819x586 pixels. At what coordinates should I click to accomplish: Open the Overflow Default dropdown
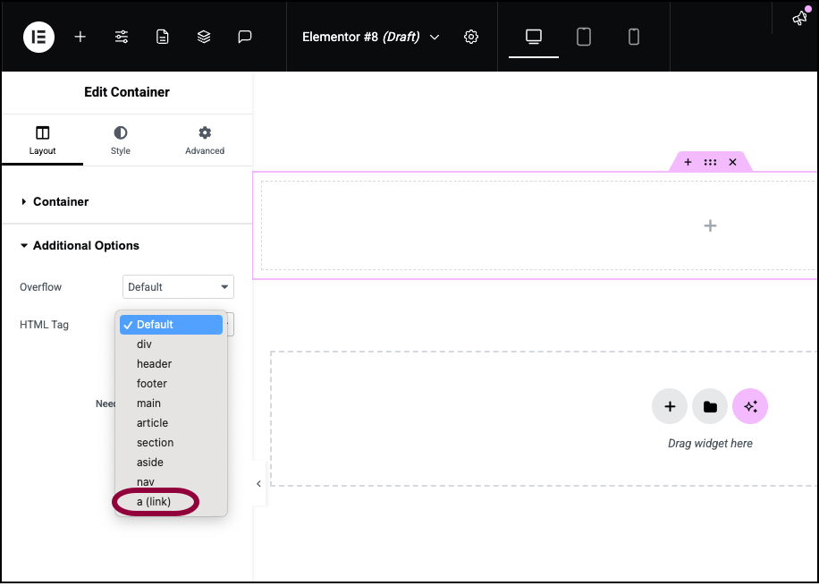[178, 287]
